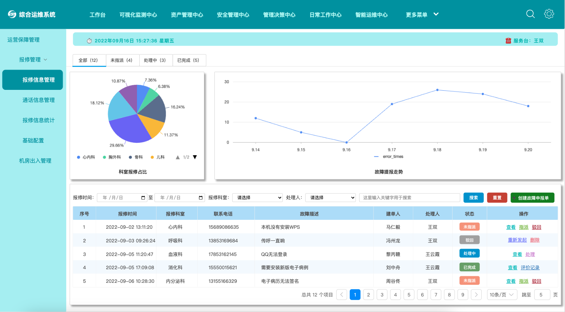Click pie legend previous-page up triangle

tap(178, 157)
